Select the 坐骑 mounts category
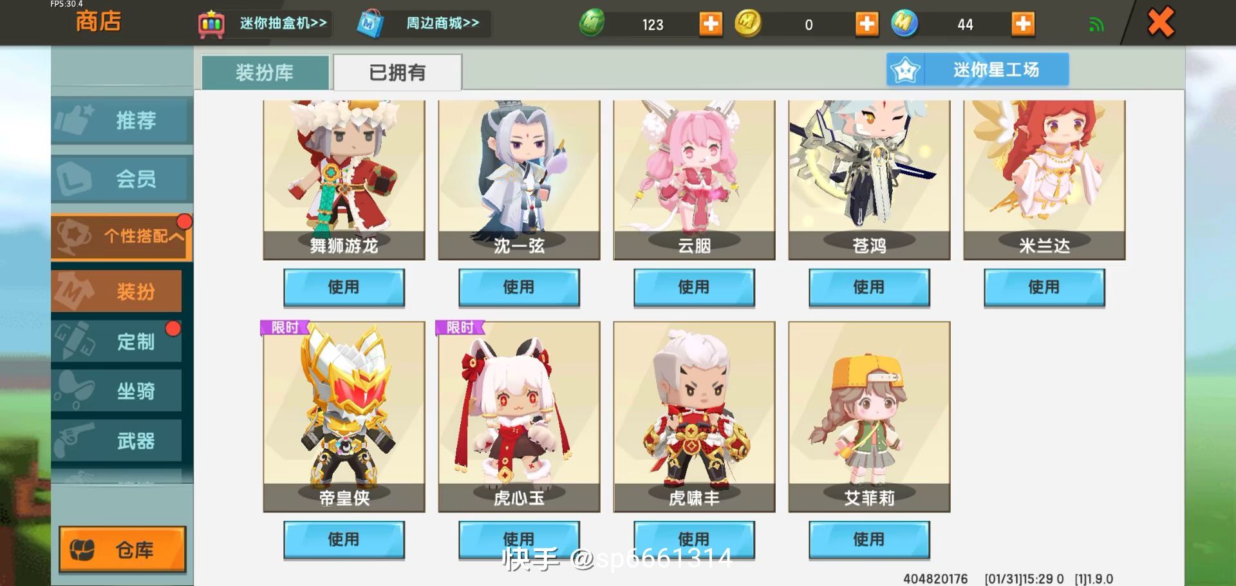The height and width of the screenshot is (586, 1236). 117,391
